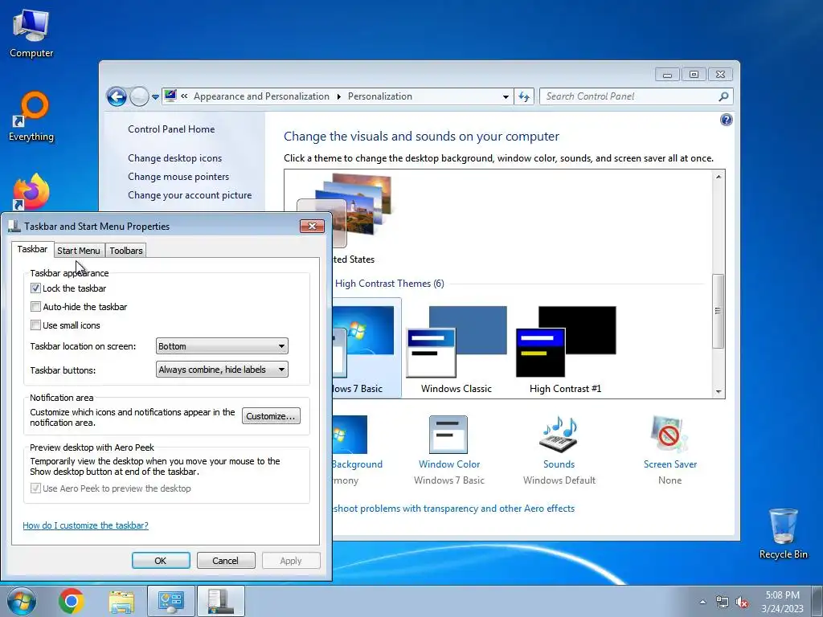The width and height of the screenshot is (823, 617).
Task: Click the search magnifier icon
Action: (x=723, y=96)
